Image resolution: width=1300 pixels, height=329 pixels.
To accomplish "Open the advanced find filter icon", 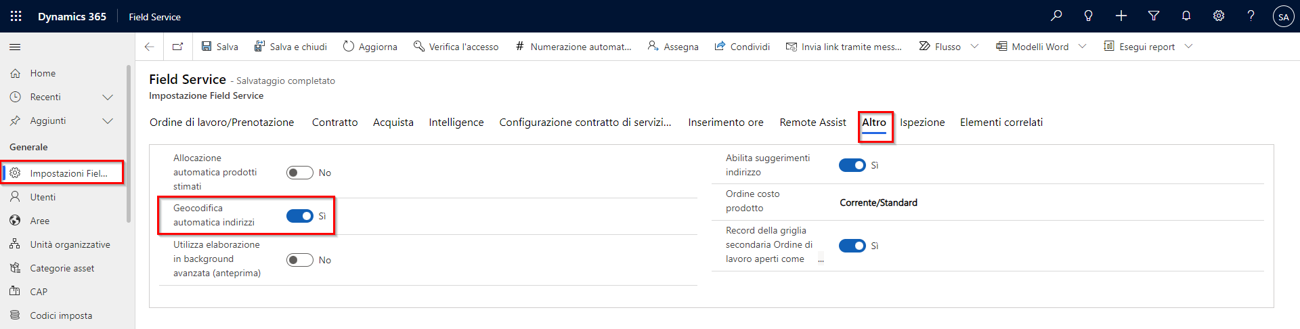I will (x=1154, y=16).
